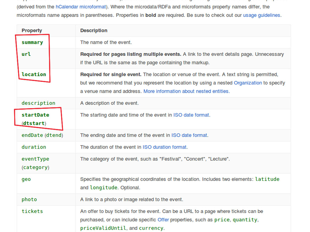Click the summary property name
This screenshot has height=232, width=310.
pos(32,43)
